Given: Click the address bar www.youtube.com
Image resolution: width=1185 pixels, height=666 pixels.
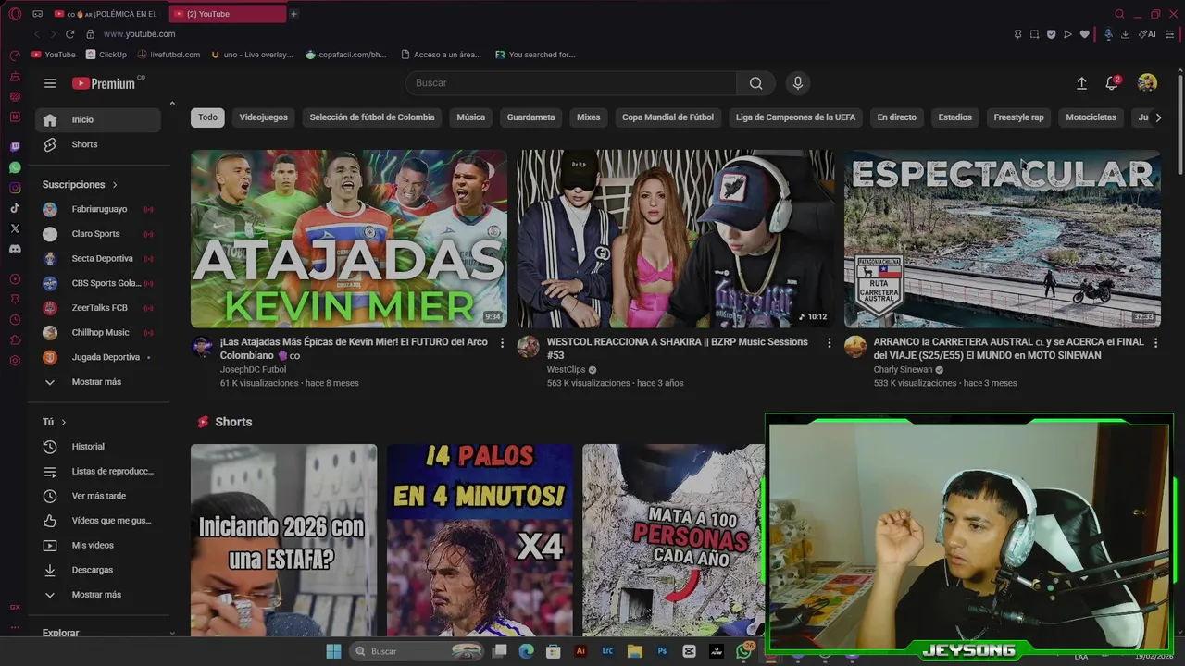Looking at the screenshot, I should (139, 34).
